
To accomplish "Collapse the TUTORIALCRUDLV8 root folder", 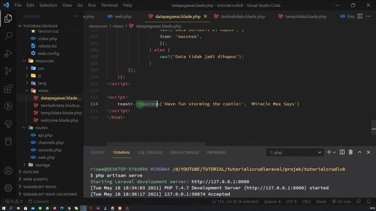I will click(x=20, y=26).
